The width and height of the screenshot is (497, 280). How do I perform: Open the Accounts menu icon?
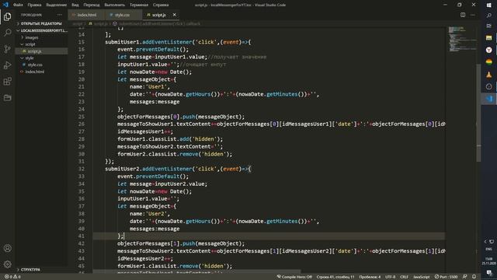7,248
